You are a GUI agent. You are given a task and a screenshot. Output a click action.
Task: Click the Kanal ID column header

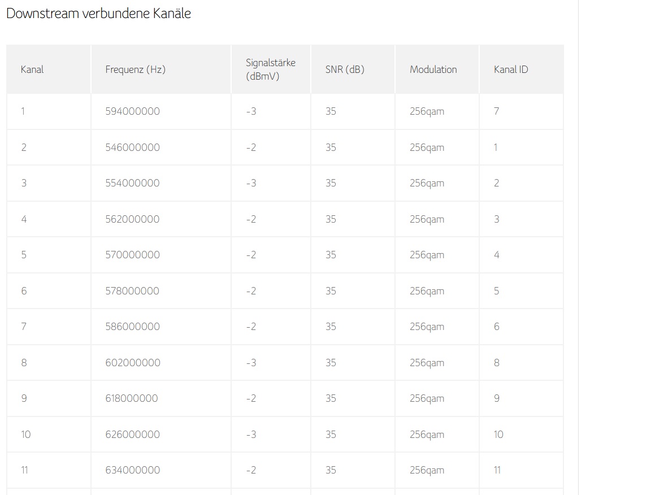511,70
